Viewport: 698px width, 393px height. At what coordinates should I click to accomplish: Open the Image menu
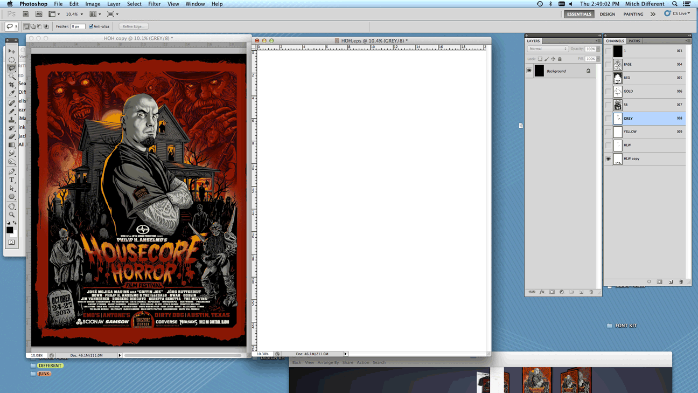point(93,4)
